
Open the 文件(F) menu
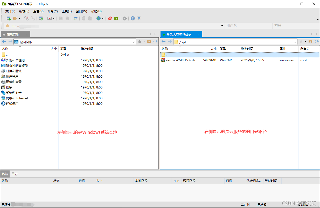pos(10,11)
